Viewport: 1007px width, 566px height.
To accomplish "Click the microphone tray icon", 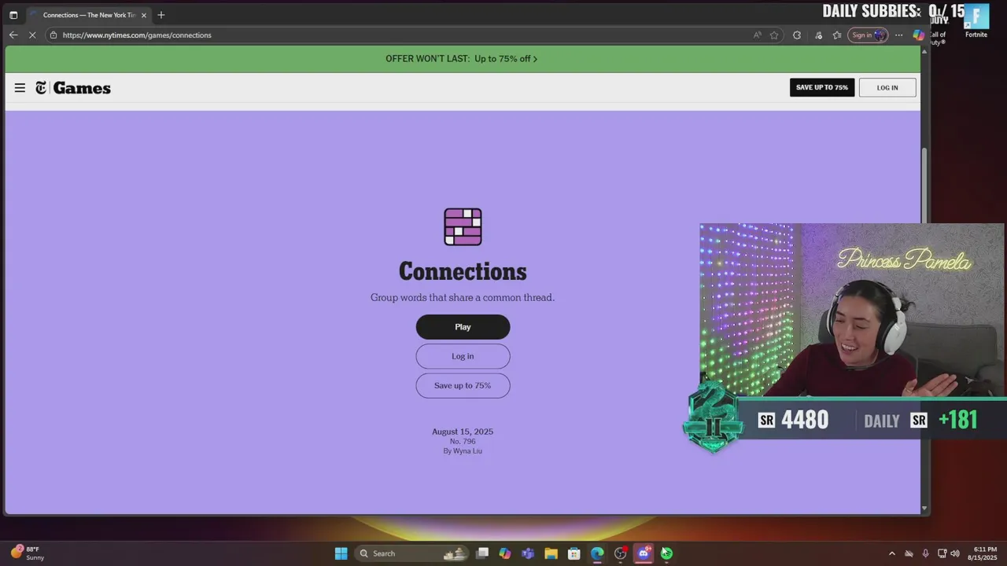I will coord(925,553).
